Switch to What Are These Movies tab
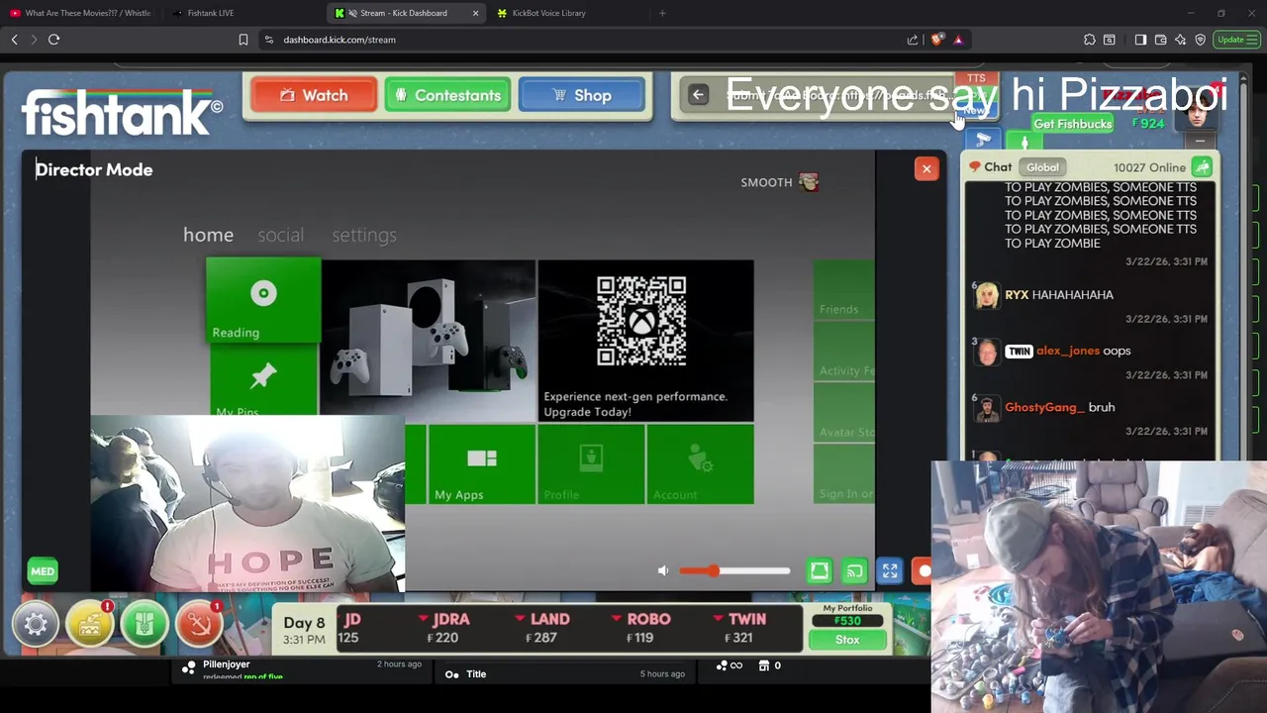The image size is (1267, 713). click(81, 13)
